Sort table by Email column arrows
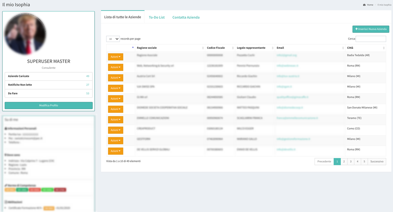 click(343, 48)
